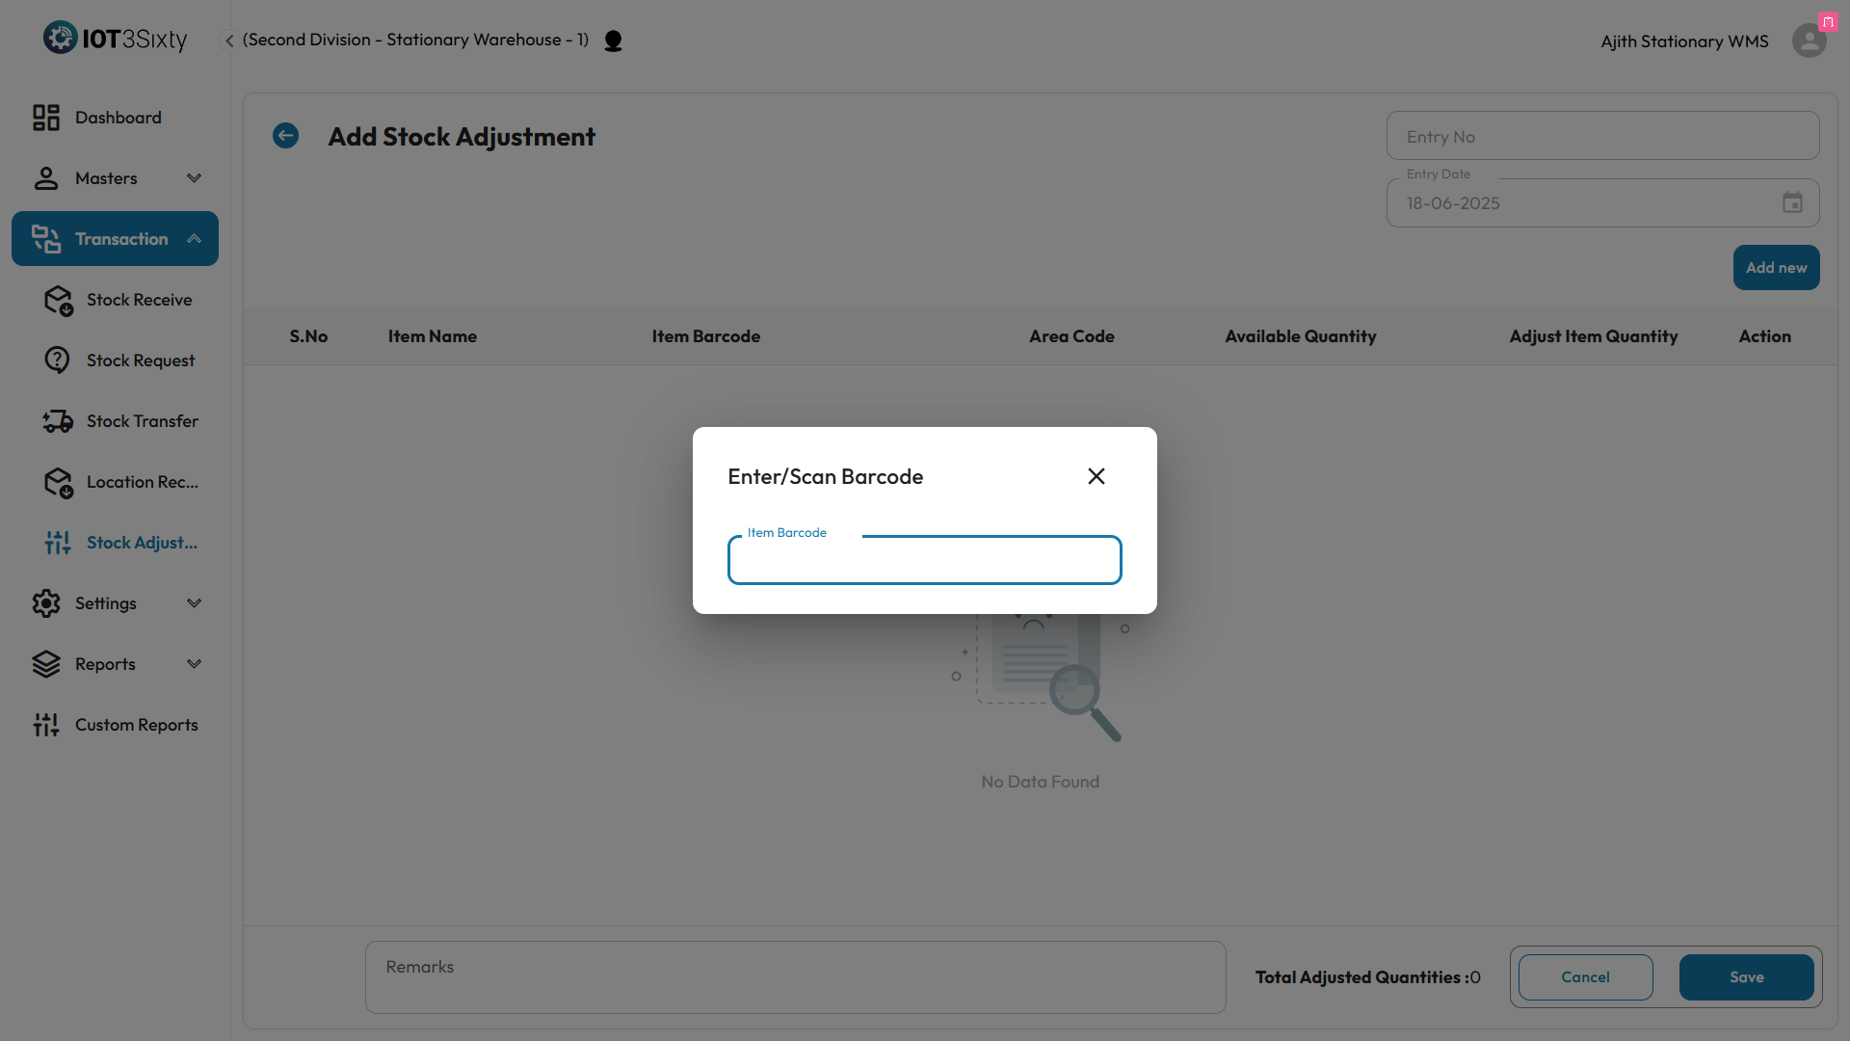Click the warehouse location pin icon
Image resolution: width=1850 pixels, height=1041 pixels.
pos(613,40)
